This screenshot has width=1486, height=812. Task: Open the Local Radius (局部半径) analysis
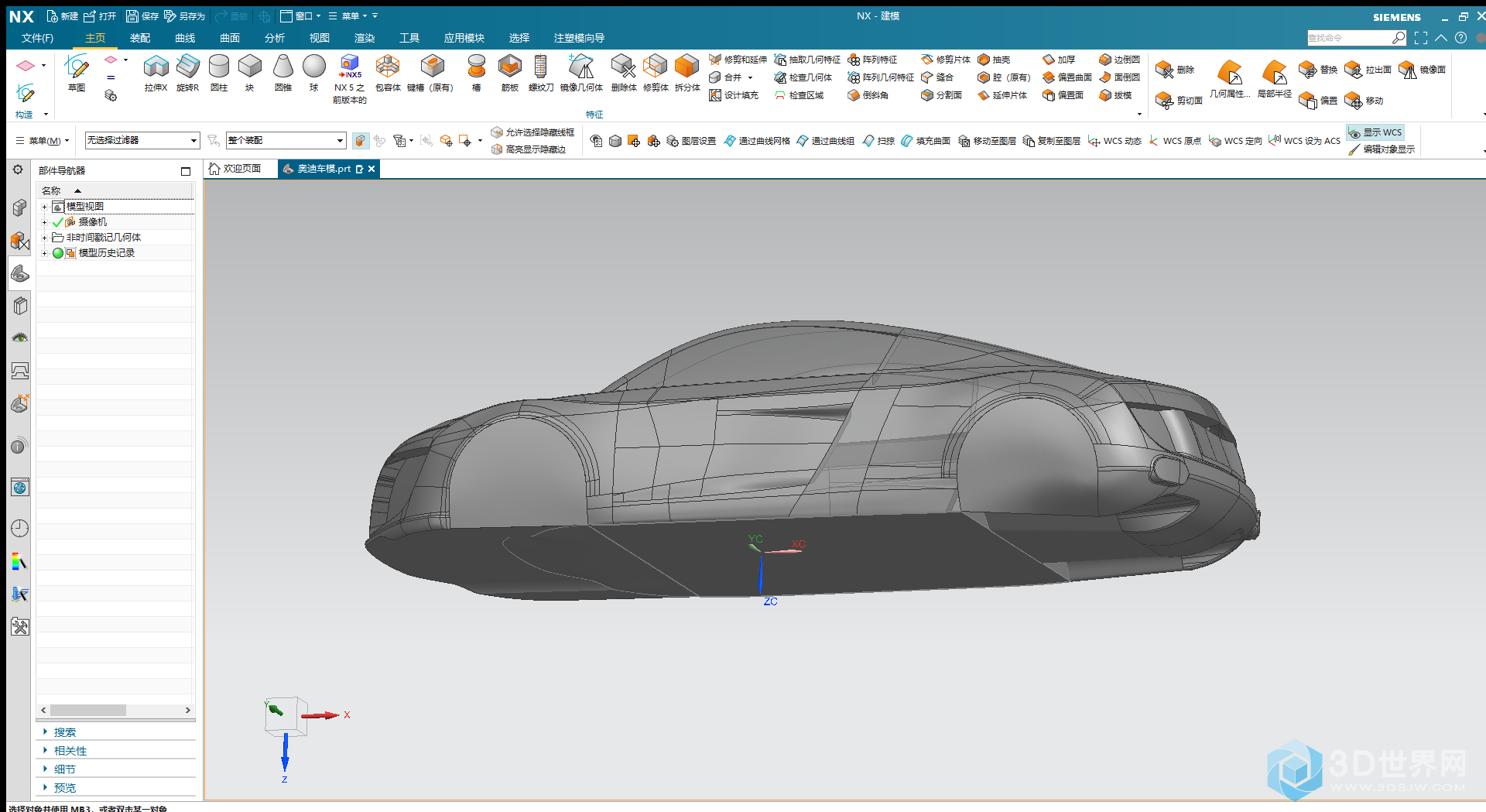tap(1274, 78)
